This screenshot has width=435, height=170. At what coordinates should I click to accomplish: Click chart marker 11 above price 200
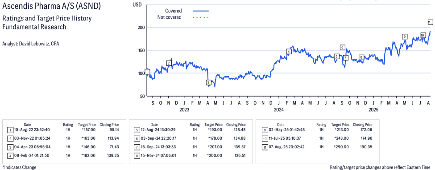pos(430,22)
